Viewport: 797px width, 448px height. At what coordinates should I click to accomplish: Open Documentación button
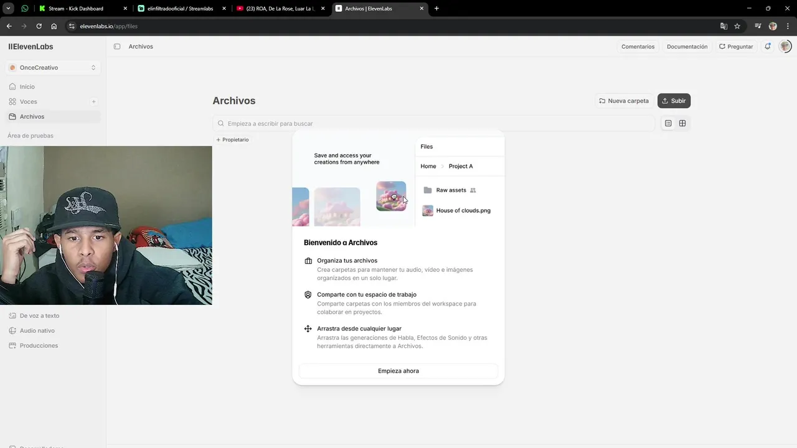[x=687, y=47]
